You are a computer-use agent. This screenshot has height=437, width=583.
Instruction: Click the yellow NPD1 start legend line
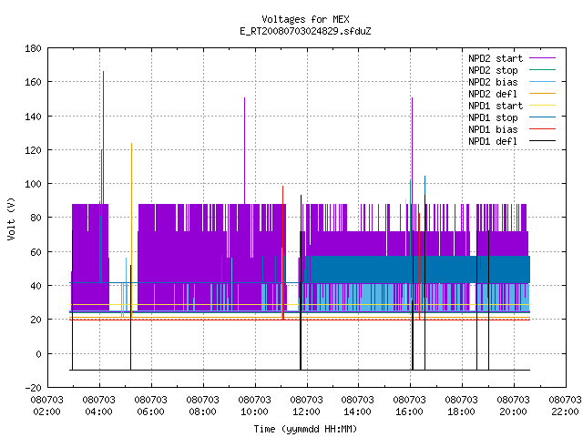(542, 106)
